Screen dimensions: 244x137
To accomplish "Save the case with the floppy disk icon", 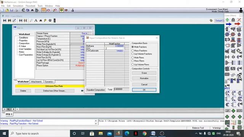I will pos(12,10).
